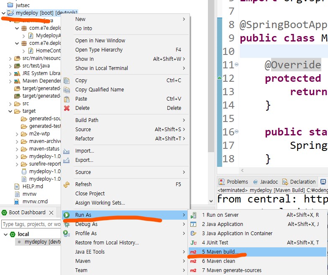This screenshot has width=328, height=275.
Task: Select Open in New Window
Action: 126,41
